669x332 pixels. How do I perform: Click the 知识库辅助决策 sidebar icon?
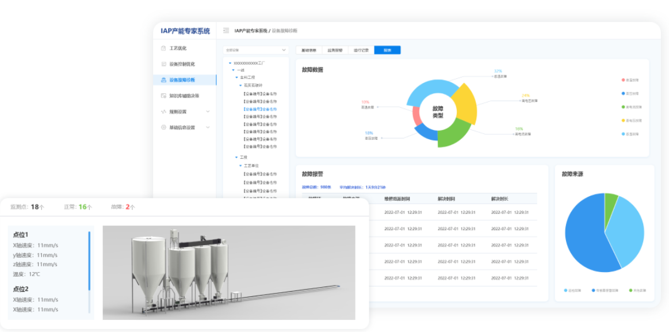pyautogui.click(x=164, y=96)
